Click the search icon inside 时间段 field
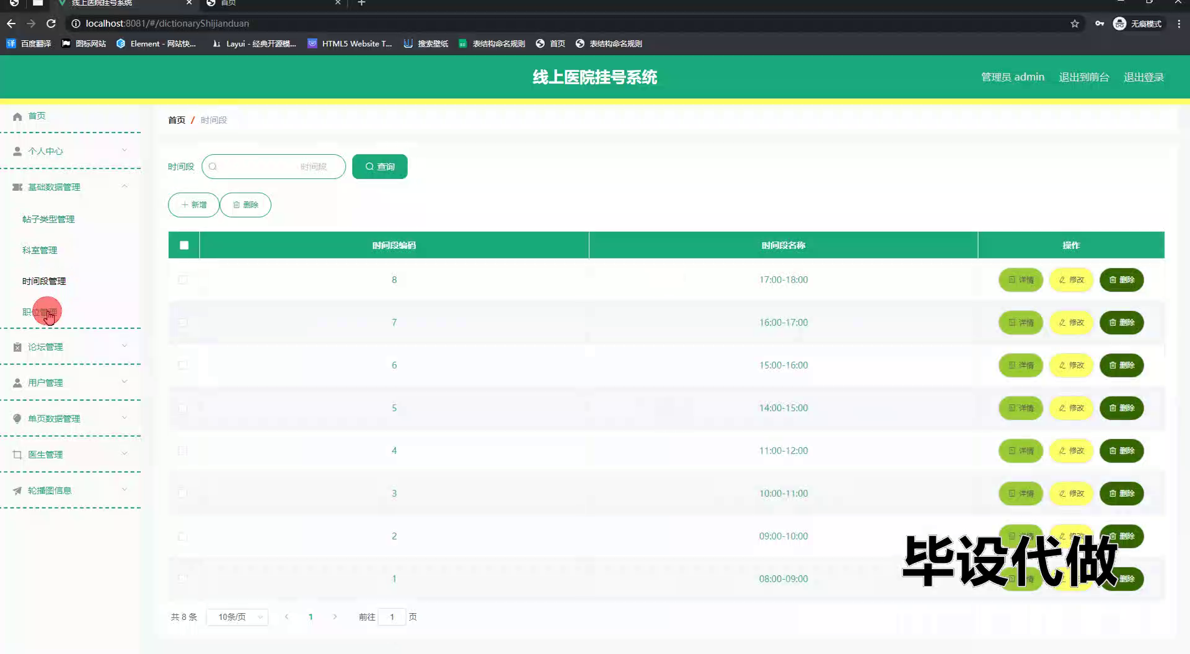The width and height of the screenshot is (1190, 654). 213,167
